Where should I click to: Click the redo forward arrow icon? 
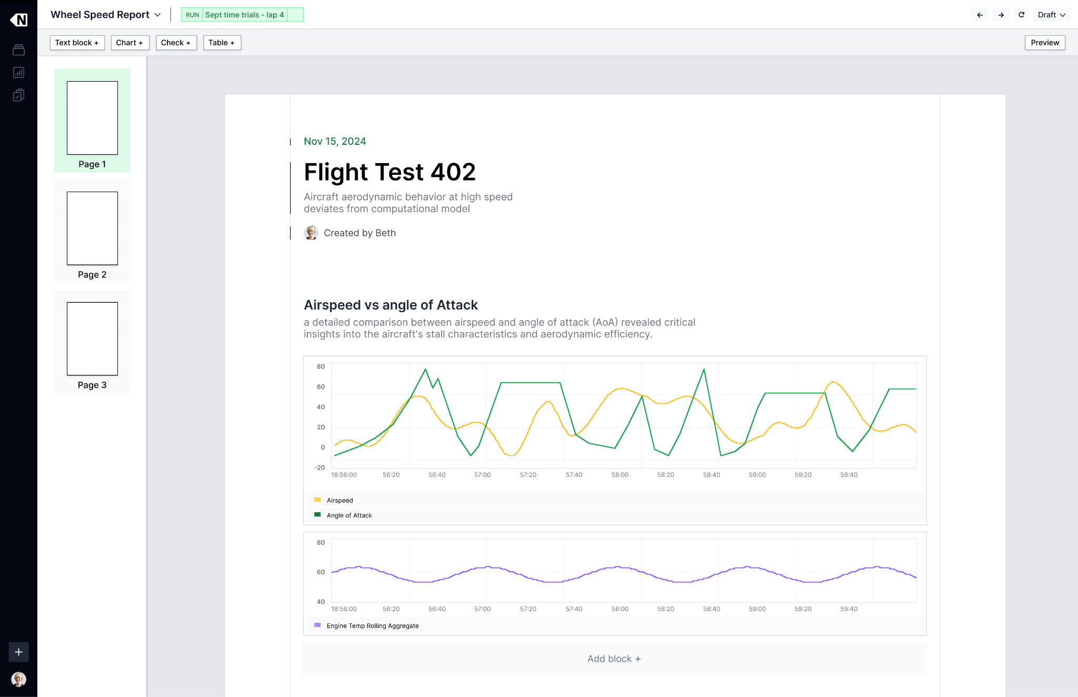(x=1001, y=15)
